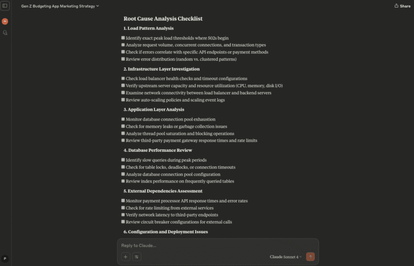Check 'Identify exact peak load thresholds' box

point(123,38)
